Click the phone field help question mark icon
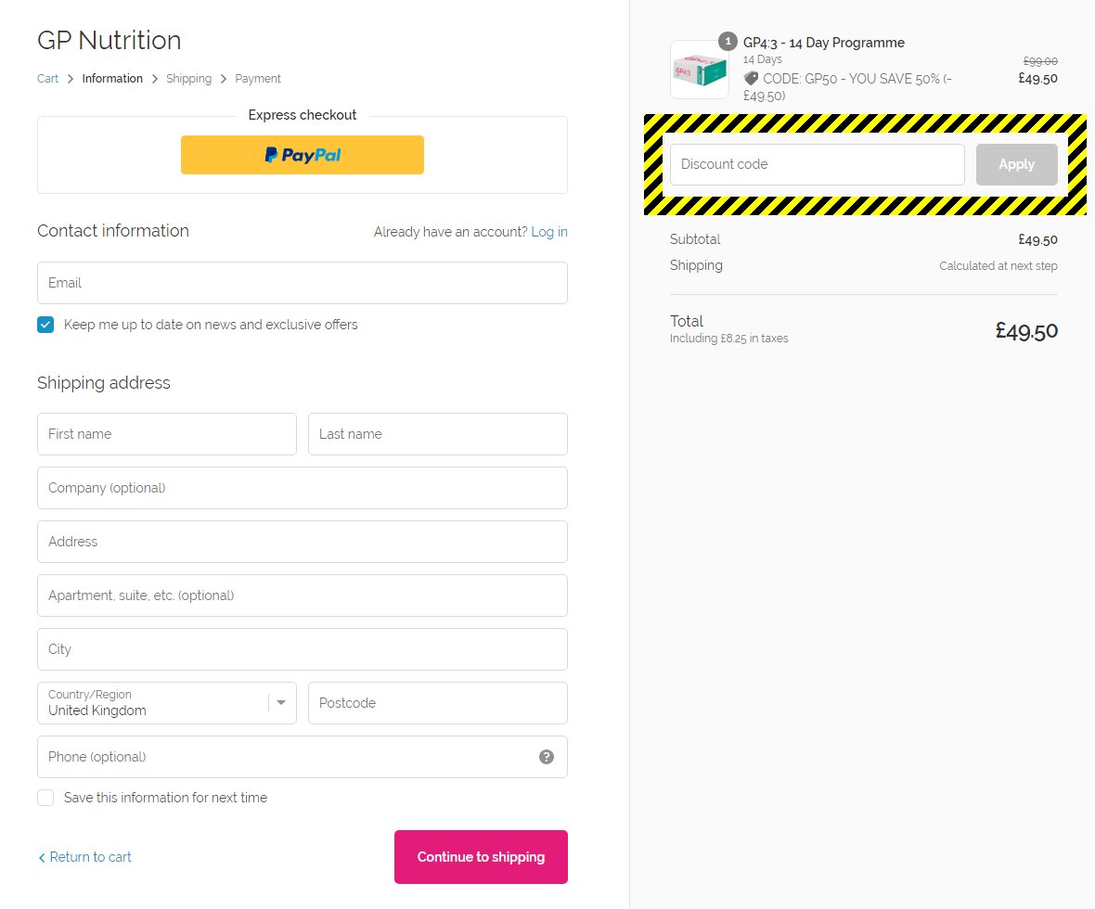This screenshot has width=1095, height=909. (x=546, y=757)
